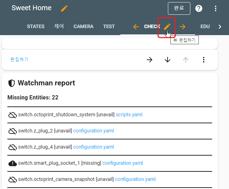229x189 pixels.
Task: Switch to the 제어 tab
Action: tap(59, 26)
